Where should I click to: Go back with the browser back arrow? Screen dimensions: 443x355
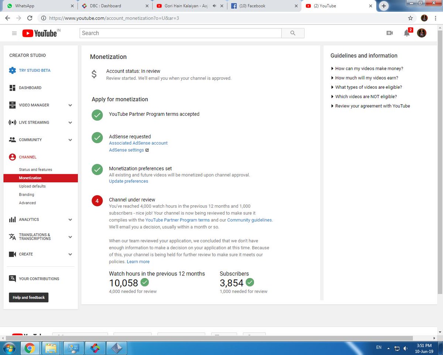(x=8, y=18)
